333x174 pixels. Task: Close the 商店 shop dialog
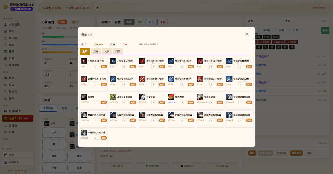click(x=247, y=34)
